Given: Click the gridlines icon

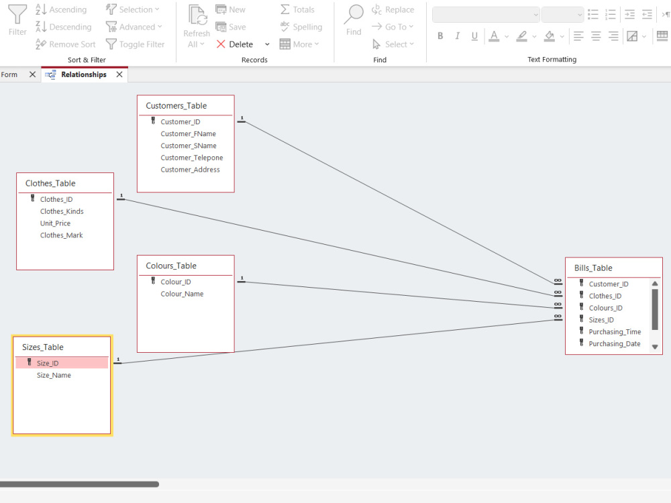Looking at the screenshot, I should tap(662, 36).
